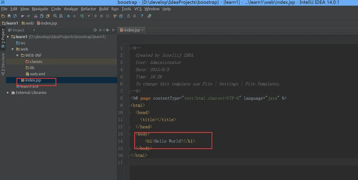Collapse the WEB-INF folder node
Viewport: 358px width, 180px height.
17,55
